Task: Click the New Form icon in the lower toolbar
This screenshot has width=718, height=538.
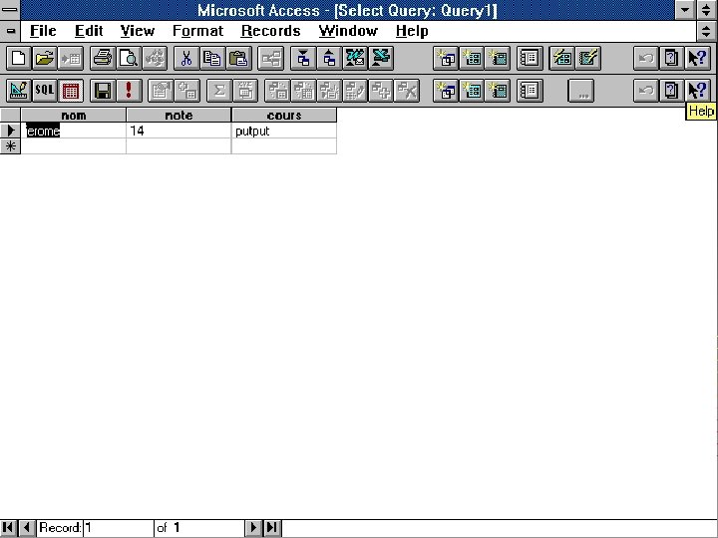Action: (472, 91)
